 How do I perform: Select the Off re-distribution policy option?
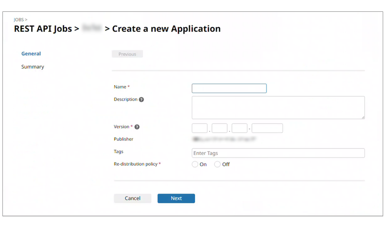point(217,165)
